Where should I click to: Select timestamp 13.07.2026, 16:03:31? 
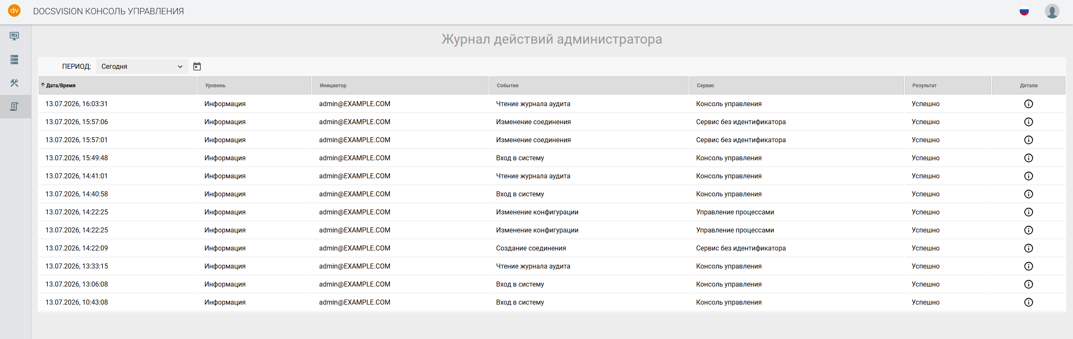(x=76, y=104)
